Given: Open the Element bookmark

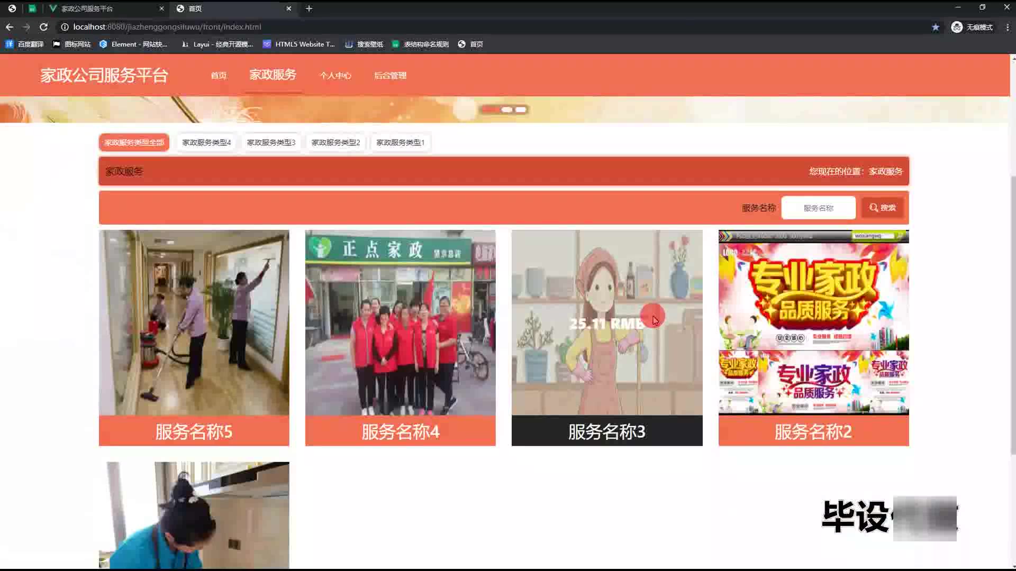Looking at the screenshot, I should (133, 44).
